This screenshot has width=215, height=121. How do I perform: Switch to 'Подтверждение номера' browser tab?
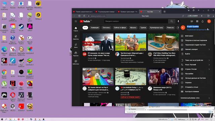coord(105,12)
